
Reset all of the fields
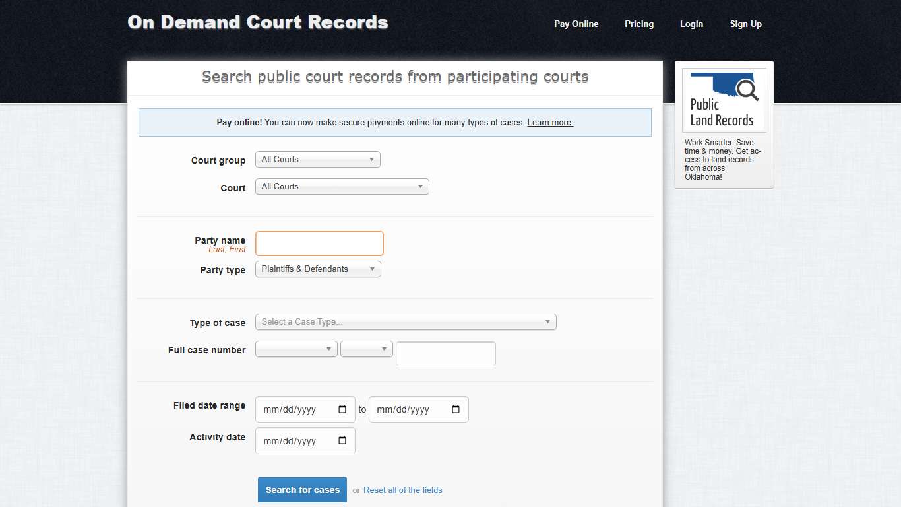(x=402, y=490)
